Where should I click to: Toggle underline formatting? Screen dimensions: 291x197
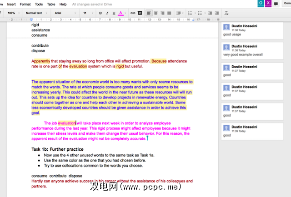113,13
